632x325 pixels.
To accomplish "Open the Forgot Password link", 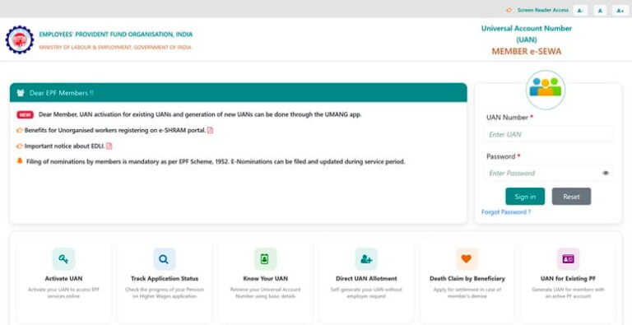I will pyautogui.click(x=506, y=212).
